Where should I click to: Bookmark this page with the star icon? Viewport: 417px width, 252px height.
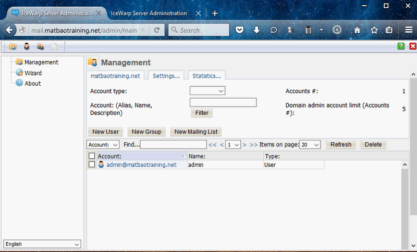[374, 30]
